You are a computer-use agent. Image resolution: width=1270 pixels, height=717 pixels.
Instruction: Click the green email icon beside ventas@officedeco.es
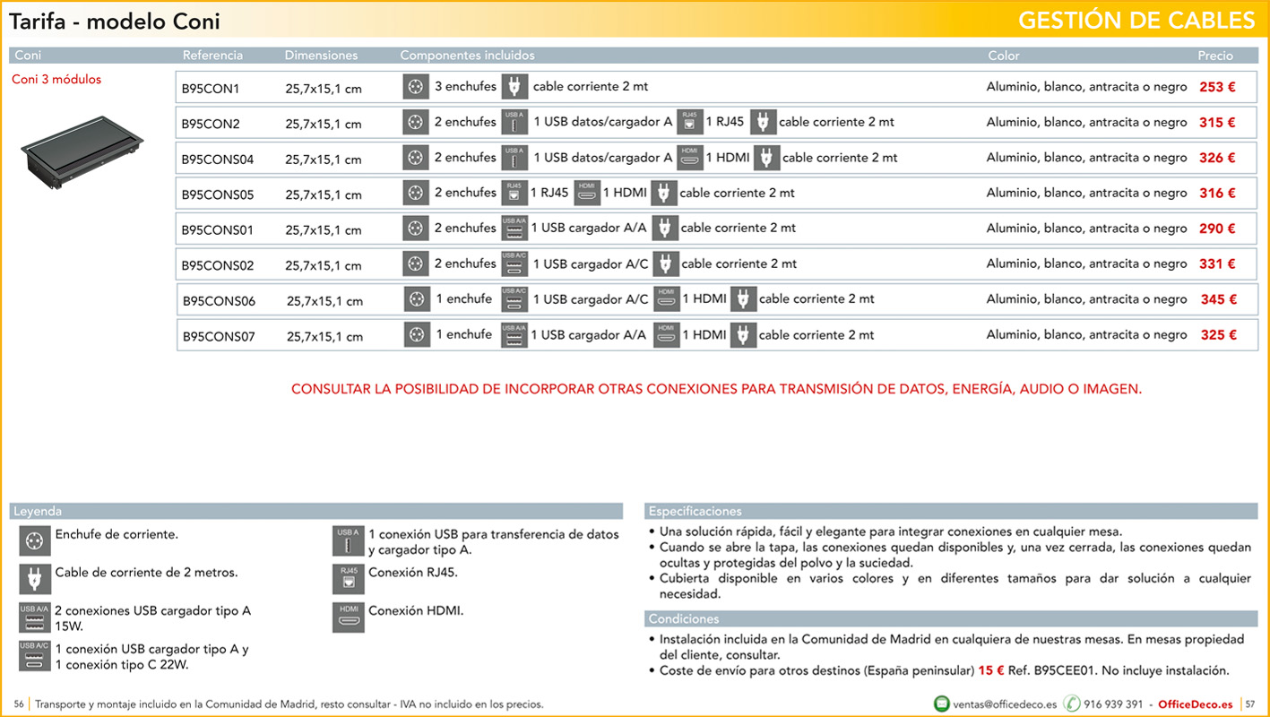[942, 704]
